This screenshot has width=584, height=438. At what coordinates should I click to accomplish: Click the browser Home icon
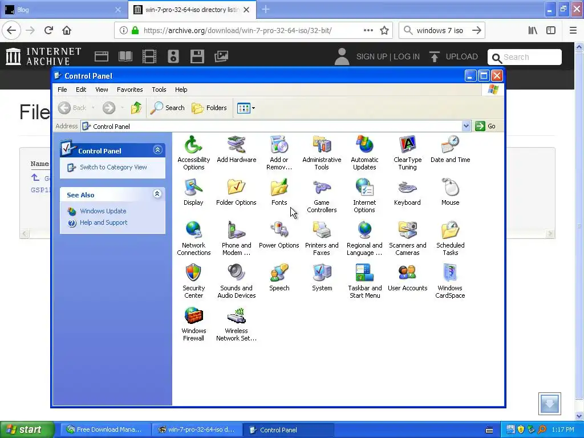coord(67,30)
